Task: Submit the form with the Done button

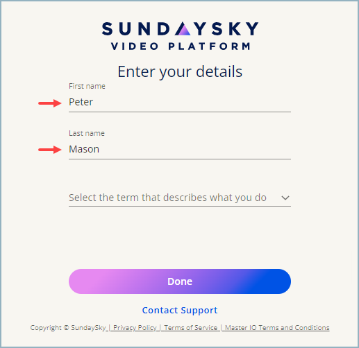Action: pyautogui.click(x=180, y=281)
